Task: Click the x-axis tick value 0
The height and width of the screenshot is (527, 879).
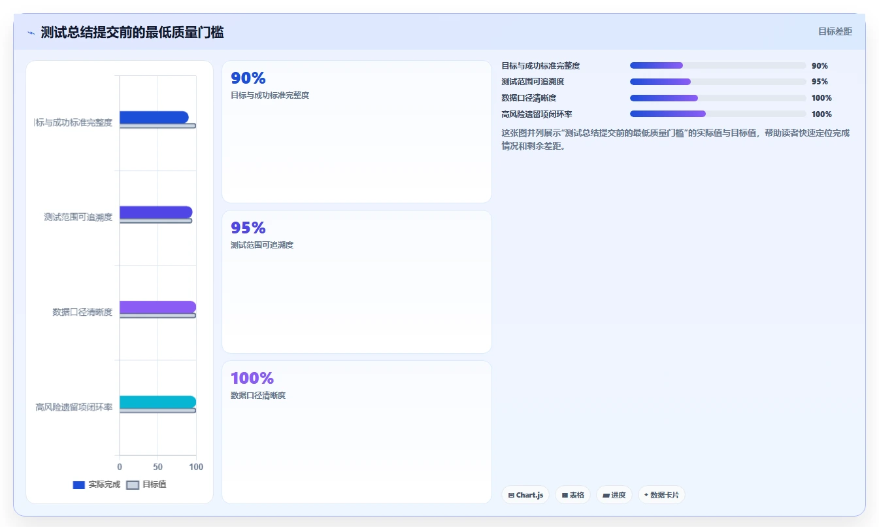Action: pyautogui.click(x=120, y=467)
